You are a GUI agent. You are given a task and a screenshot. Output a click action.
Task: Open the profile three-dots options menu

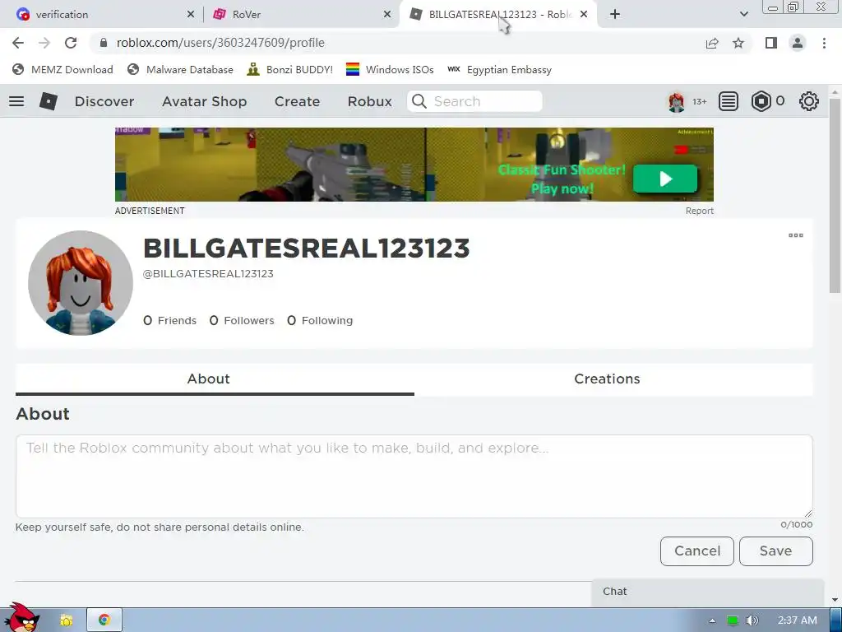click(796, 235)
